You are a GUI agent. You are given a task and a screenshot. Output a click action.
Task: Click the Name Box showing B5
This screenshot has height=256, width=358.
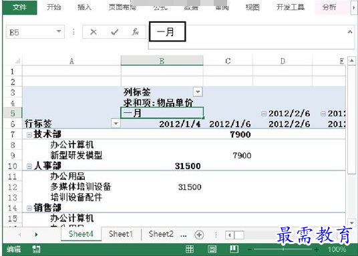(31, 32)
